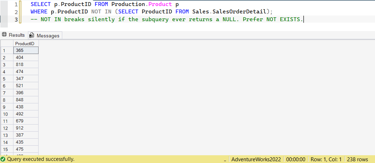Click the 00:00:00 elapsed time indicator
Screen dimensions: 375x163
pos(296,159)
